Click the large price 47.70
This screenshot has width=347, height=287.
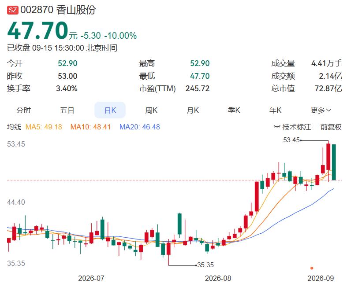point(37,30)
